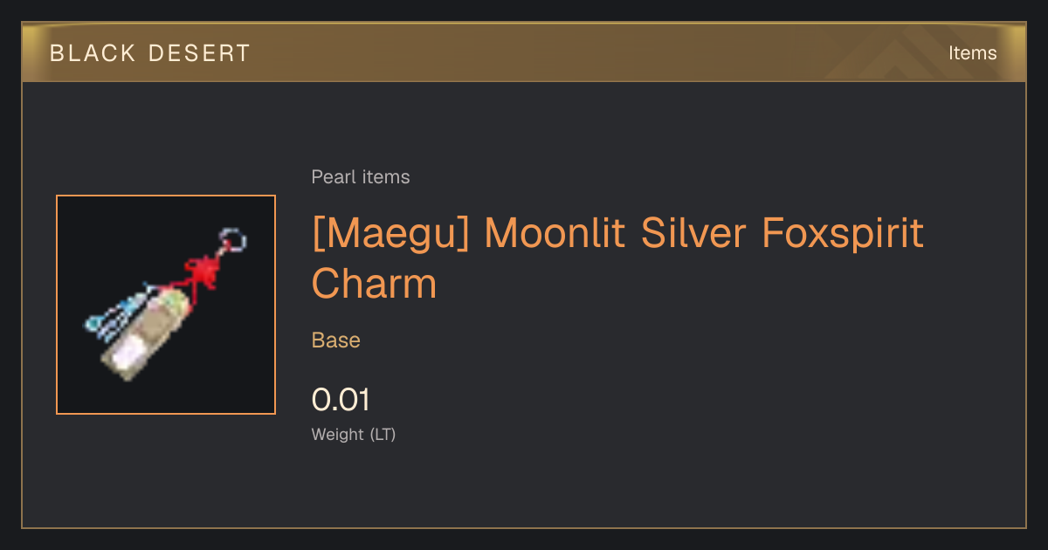Click the Weight (LT) label
Image resolution: width=1048 pixels, height=550 pixels.
[354, 434]
